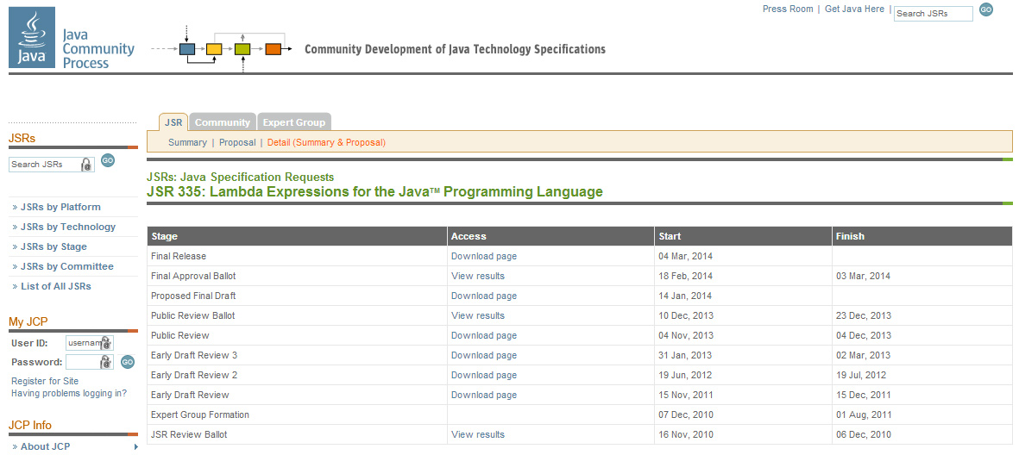Click the GO button beside Password field
The height and width of the screenshot is (455, 1019).
tap(128, 362)
